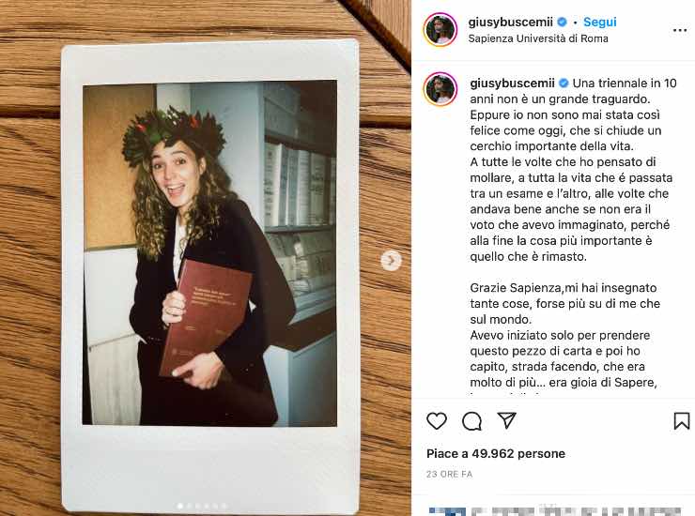Click giusybuscemii username in the caption
Viewport: 695px width, 516px height.
pos(512,83)
